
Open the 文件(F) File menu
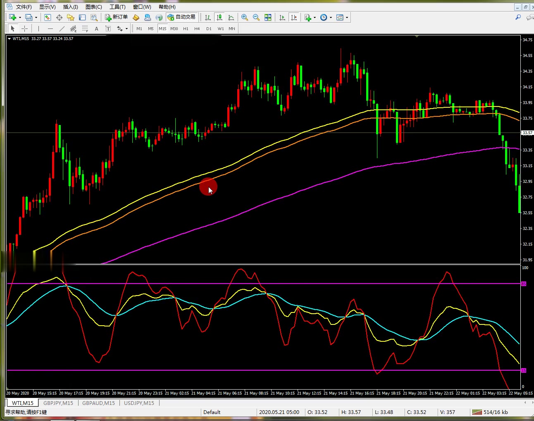tap(24, 7)
